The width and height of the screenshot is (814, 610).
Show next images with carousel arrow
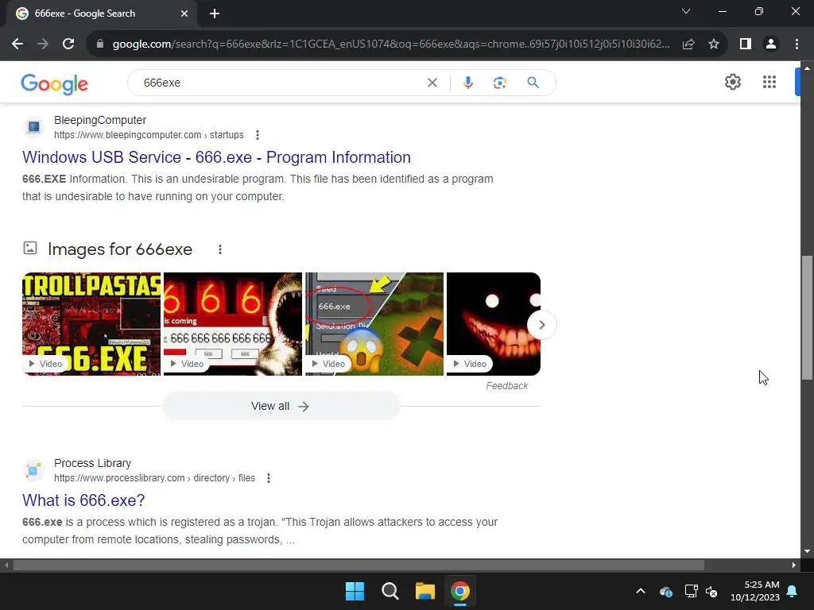pyautogui.click(x=541, y=325)
